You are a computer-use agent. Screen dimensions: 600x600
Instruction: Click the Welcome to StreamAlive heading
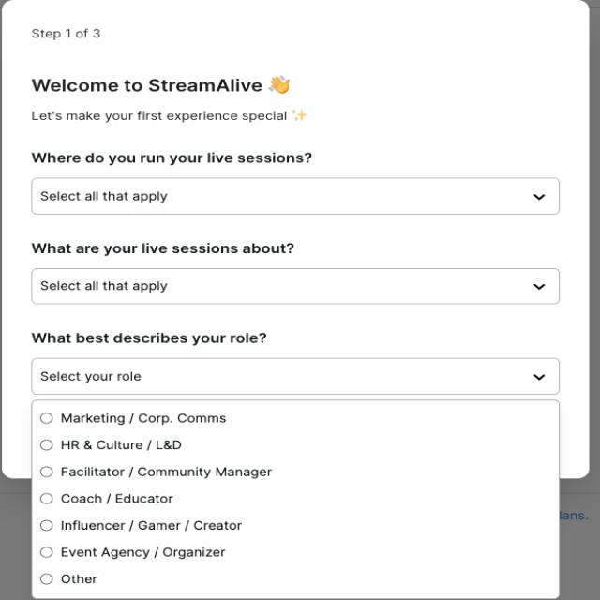tap(147, 85)
